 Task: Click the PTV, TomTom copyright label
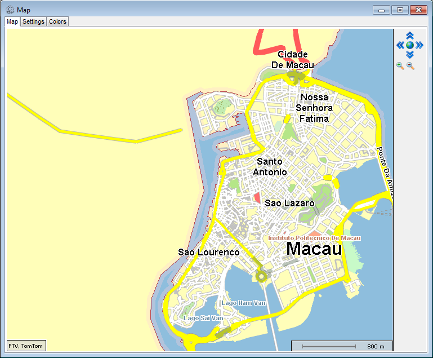(x=26, y=346)
